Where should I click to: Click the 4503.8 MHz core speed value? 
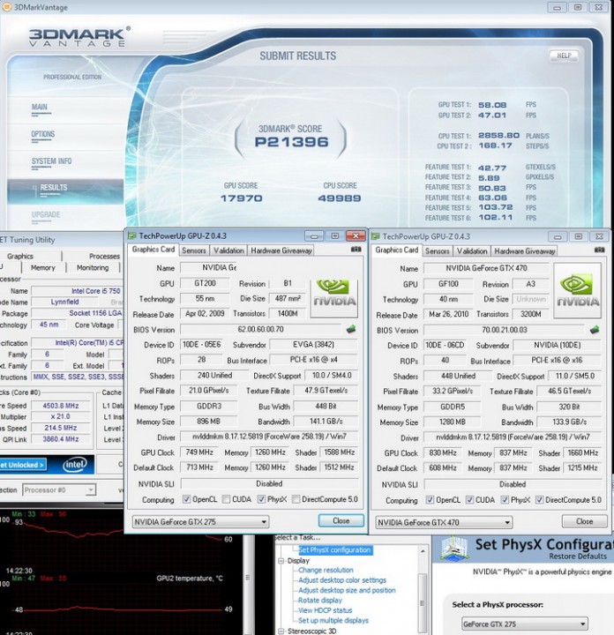coord(61,406)
